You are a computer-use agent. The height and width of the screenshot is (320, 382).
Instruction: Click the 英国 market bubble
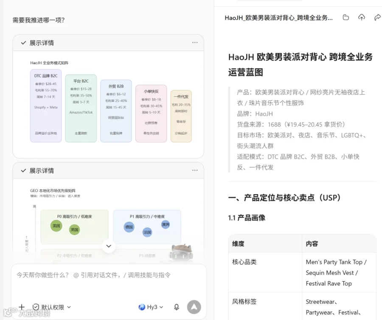click(75, 229)
